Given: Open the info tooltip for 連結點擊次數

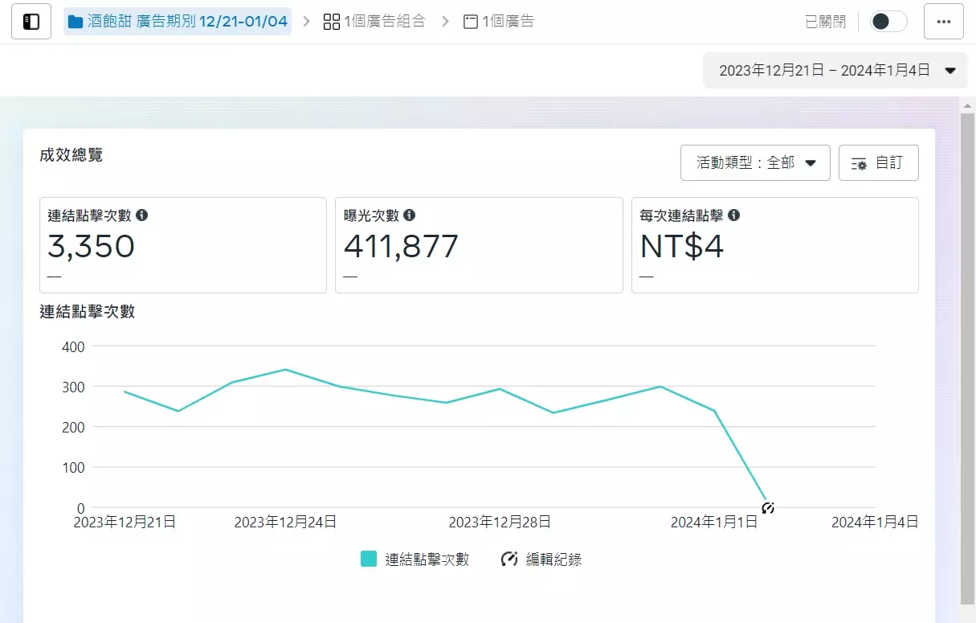Looking at the screenshot, I should (142, 215).
